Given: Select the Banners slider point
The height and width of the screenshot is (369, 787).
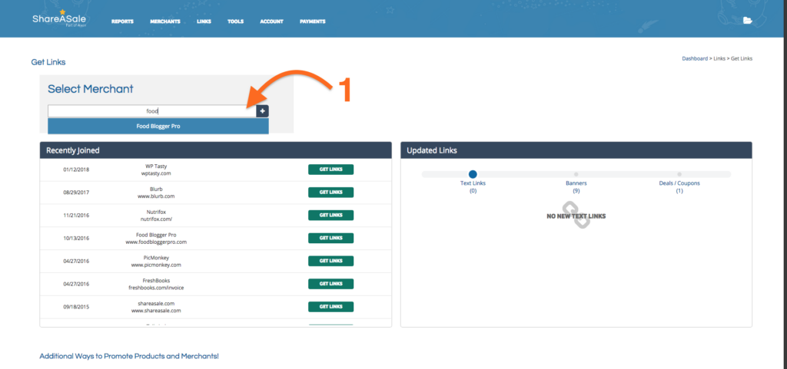Looking at the screenshot, I should (x=576, y=174).
